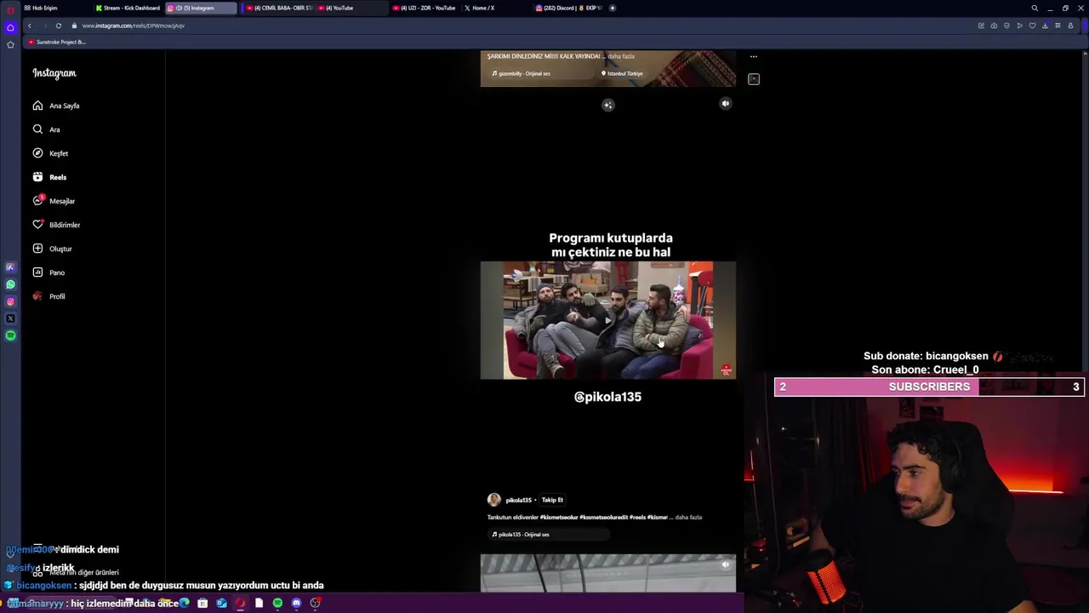Open Microsoft Store from taskbar

202,603
